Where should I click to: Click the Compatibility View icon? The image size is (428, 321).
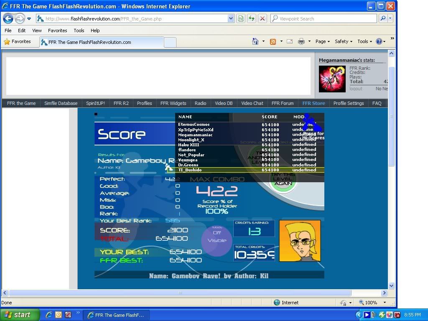pyautogui.click(x=240, y=18)
